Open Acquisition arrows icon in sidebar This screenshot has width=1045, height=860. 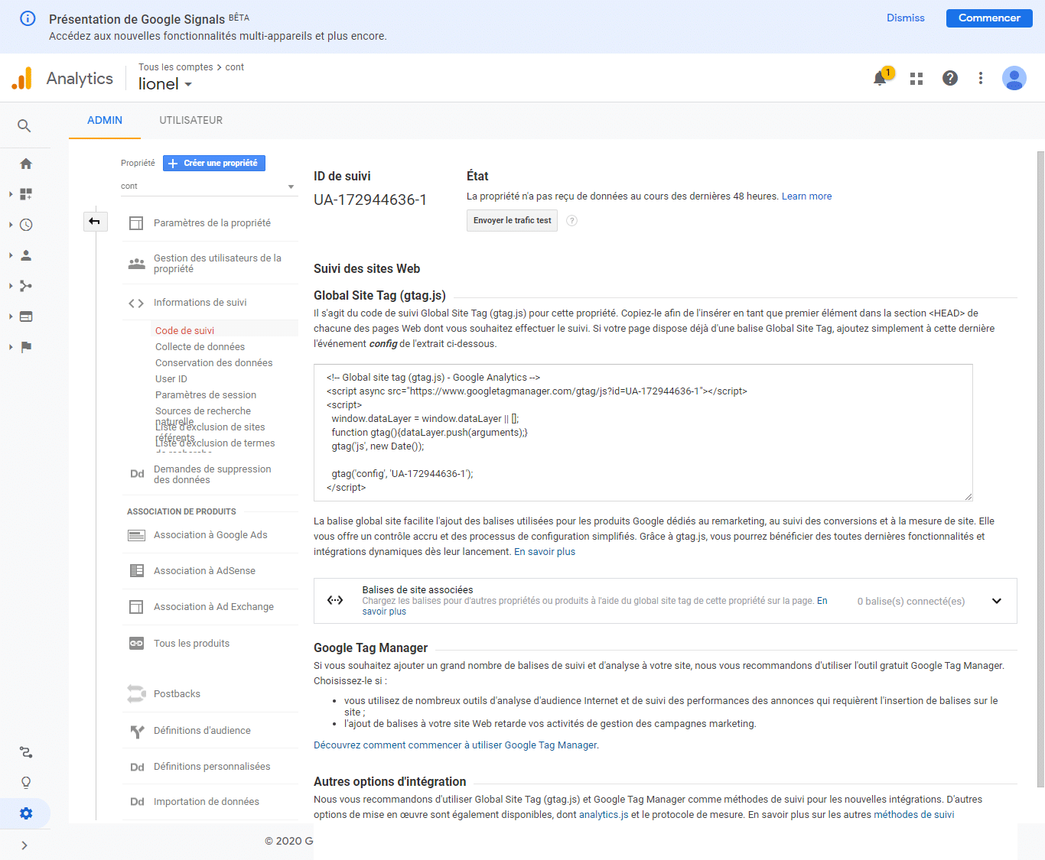pos(26,286)
